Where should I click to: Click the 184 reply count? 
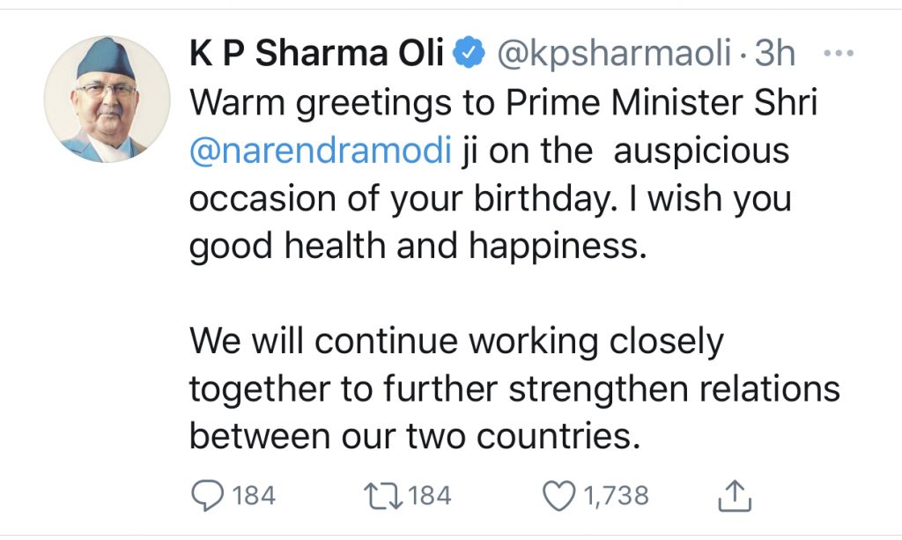(x=255, y=496)
